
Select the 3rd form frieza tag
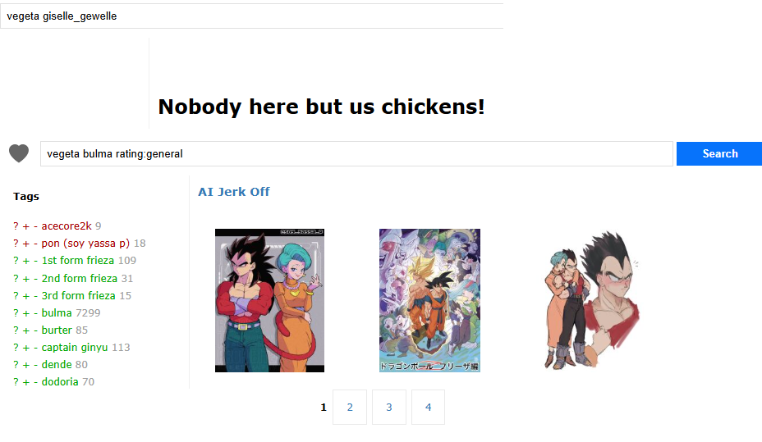coord(79,295)
